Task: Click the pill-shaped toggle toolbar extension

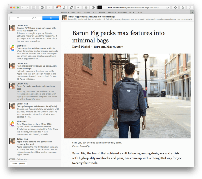Action: (79, 8)
